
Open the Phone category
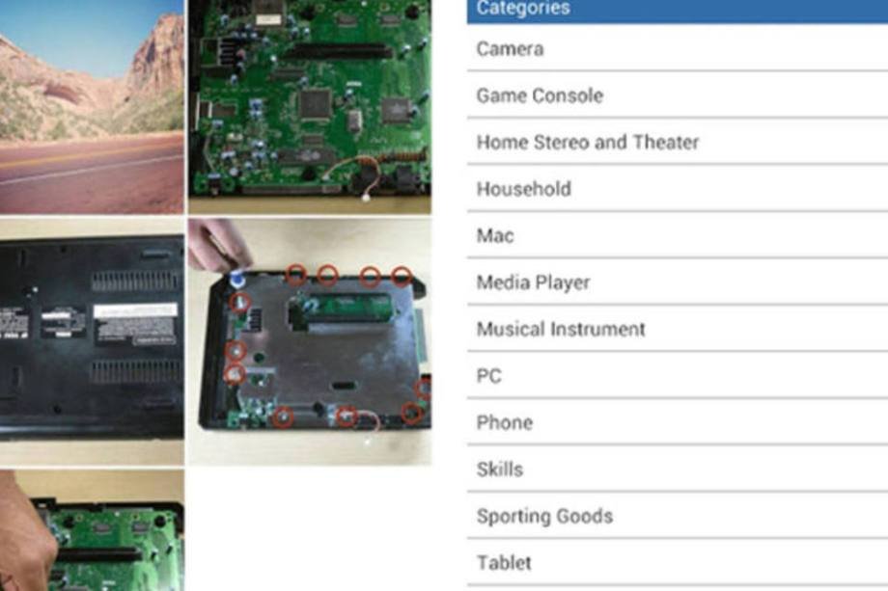coord(678,422)
